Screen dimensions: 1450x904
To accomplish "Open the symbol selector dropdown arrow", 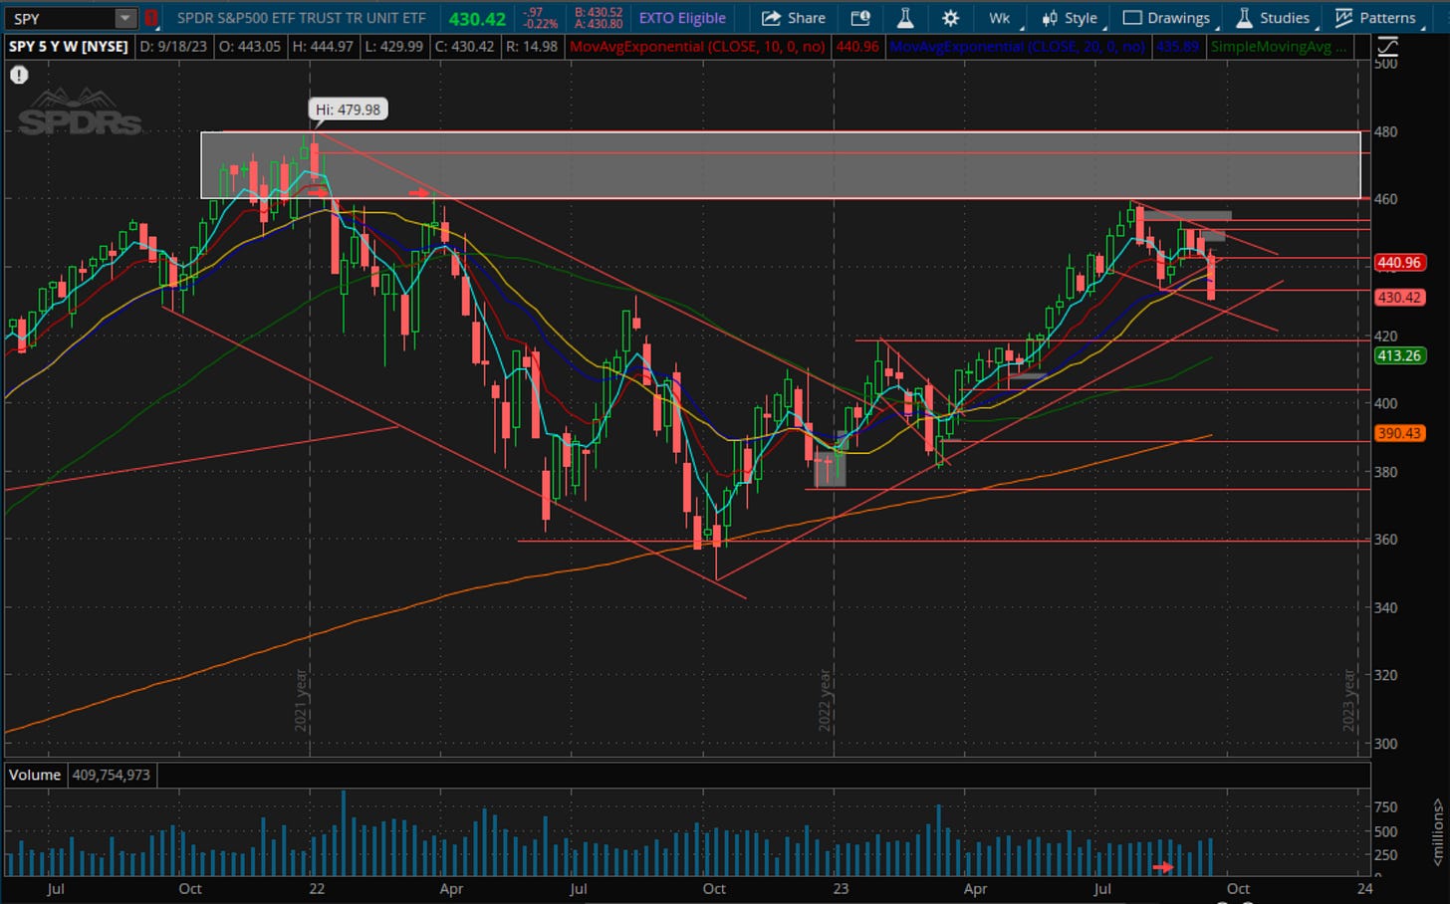I will [x=124, y=18].
